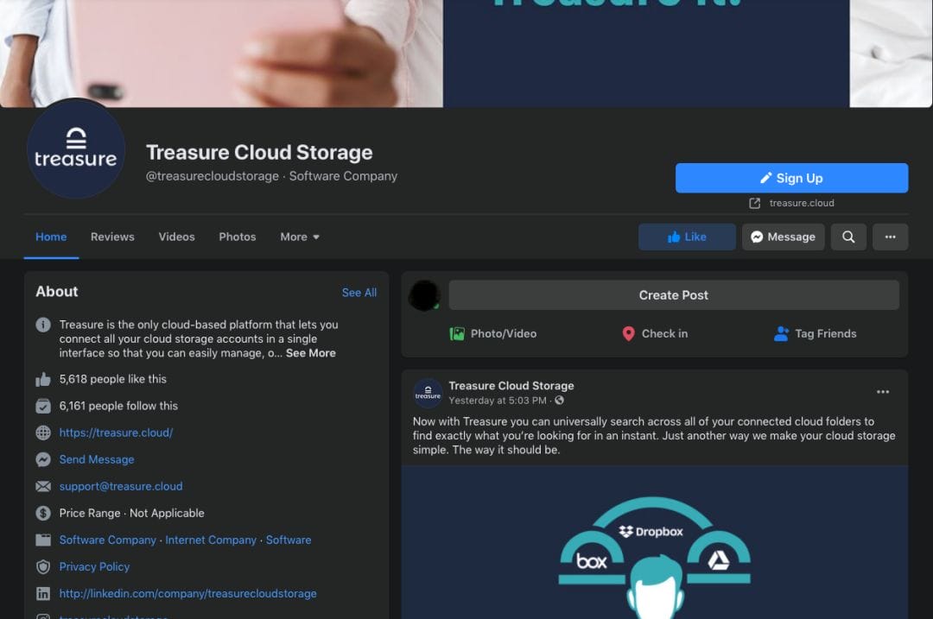Screen dimensions: 933x619
Task: Click the thumbs-up likes count icon
Action: tap(43, 379)
